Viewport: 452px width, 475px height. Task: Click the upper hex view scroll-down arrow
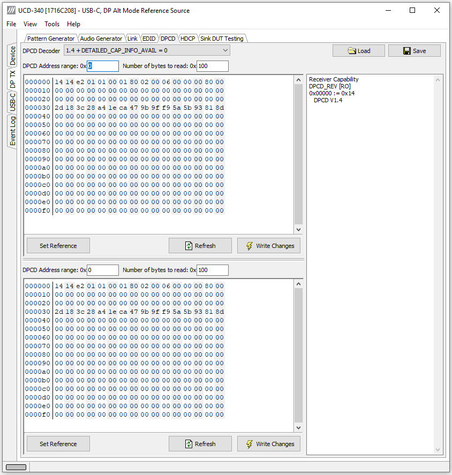(298, 230)
